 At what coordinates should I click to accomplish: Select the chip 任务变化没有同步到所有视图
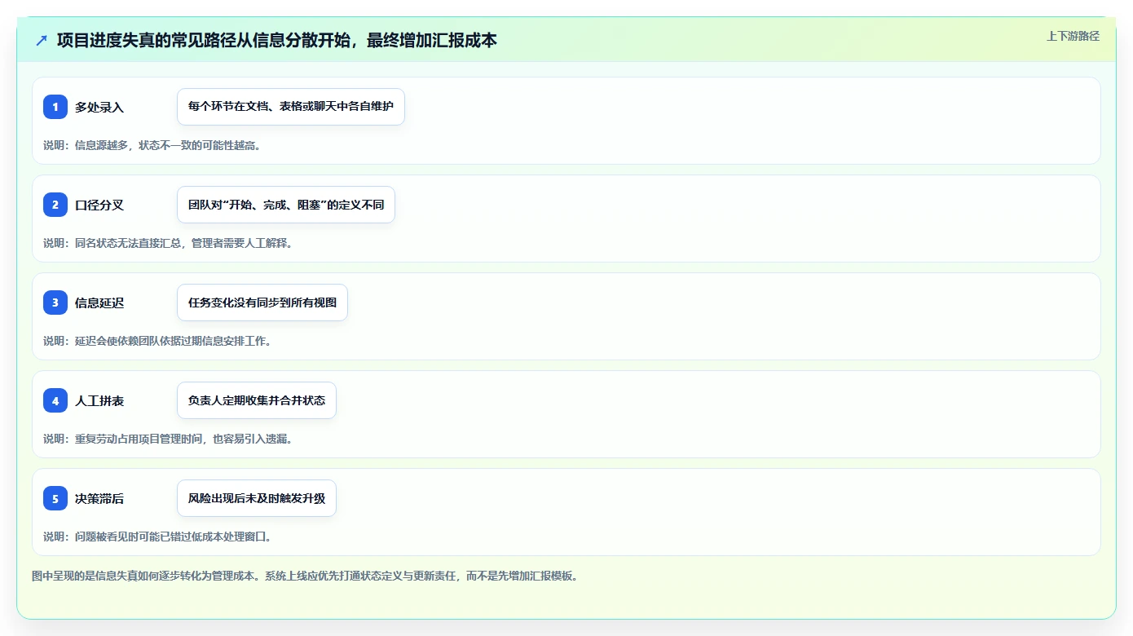262,303
